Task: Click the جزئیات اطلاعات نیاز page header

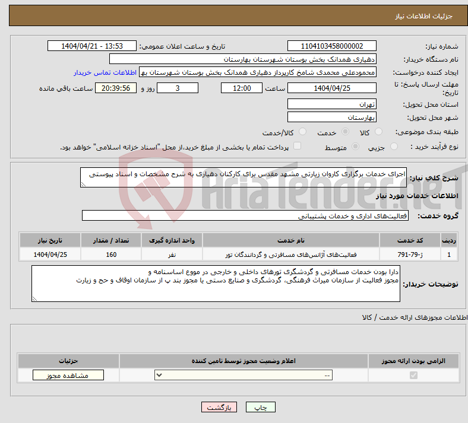Action: pos(423,16)
